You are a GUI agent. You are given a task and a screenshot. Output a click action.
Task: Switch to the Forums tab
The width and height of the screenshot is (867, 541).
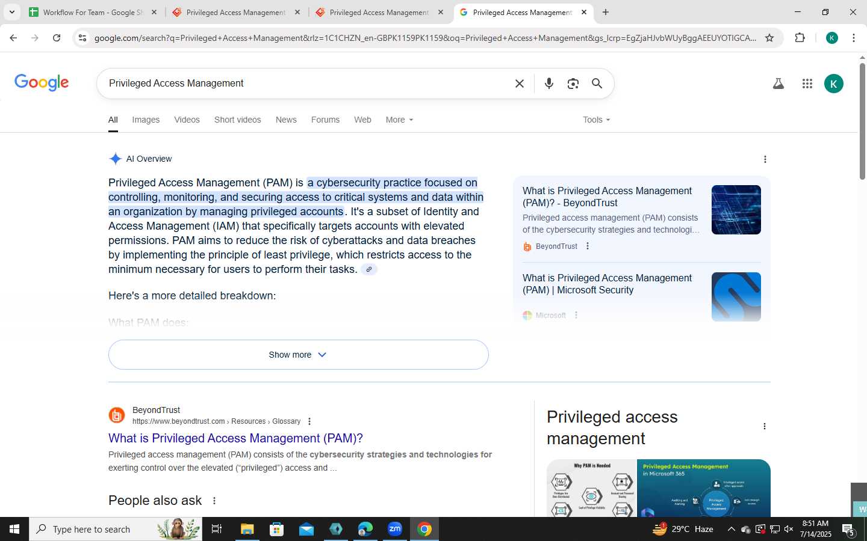point(325,120)
